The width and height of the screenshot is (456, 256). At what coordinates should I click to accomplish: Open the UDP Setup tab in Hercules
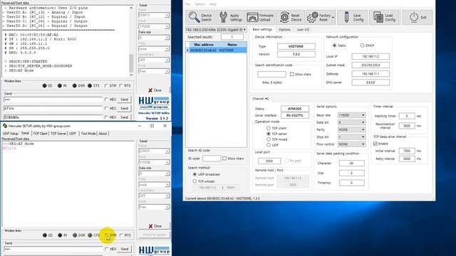(10, 134)
